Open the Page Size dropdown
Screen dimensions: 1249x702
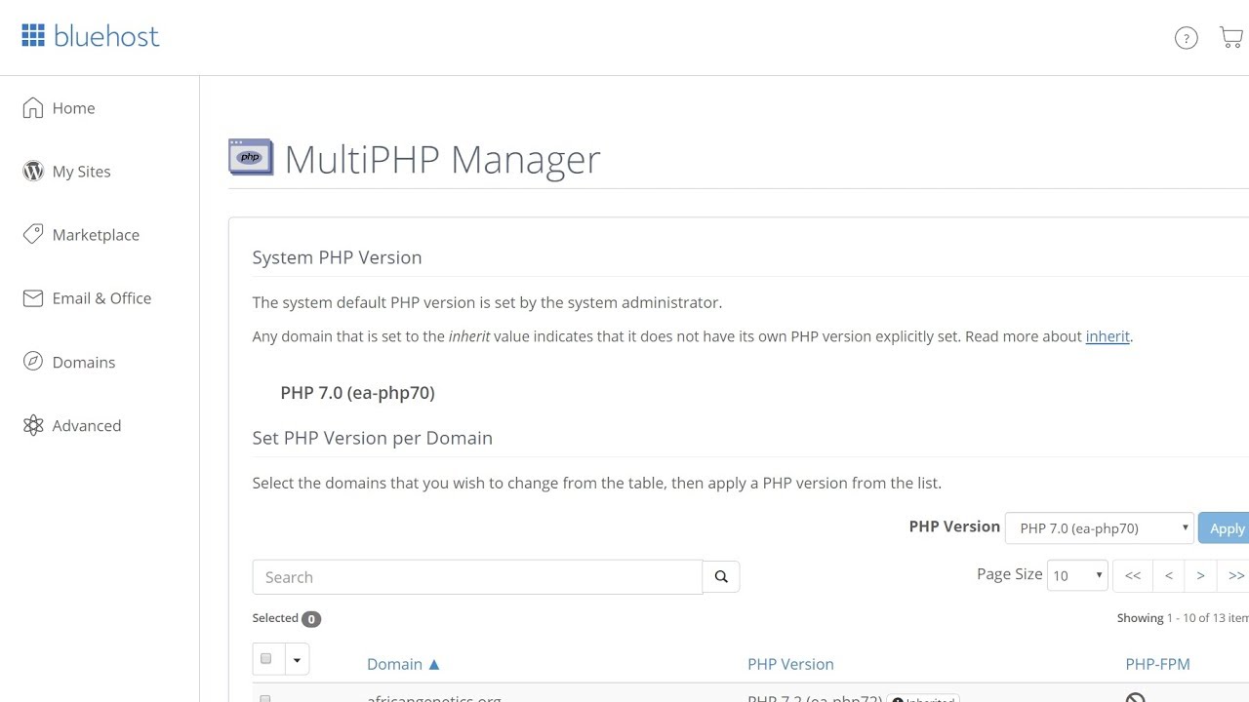click(x=1077, y=575)
